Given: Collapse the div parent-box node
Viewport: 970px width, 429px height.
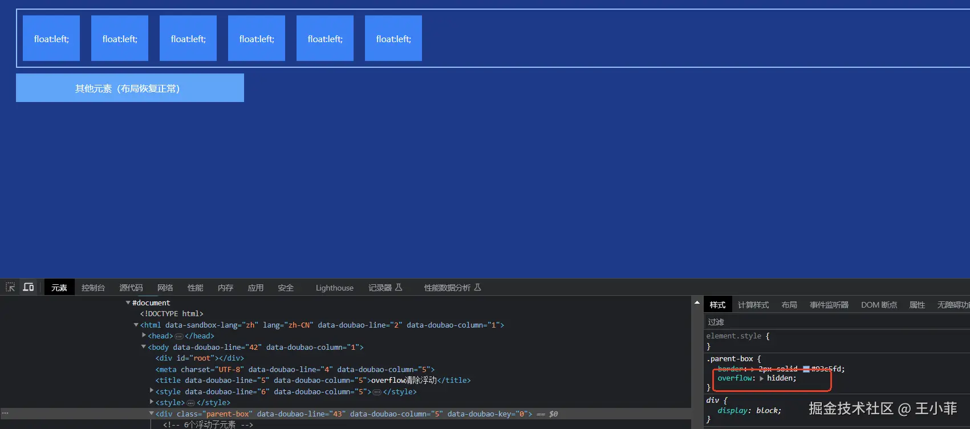Looking at the screenshot, I should tap(151, 414).
